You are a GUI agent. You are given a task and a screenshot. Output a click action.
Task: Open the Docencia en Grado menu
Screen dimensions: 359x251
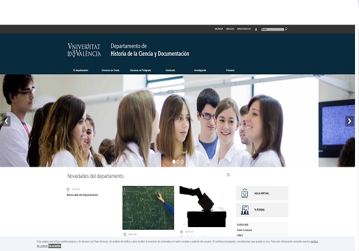point(110,70)
